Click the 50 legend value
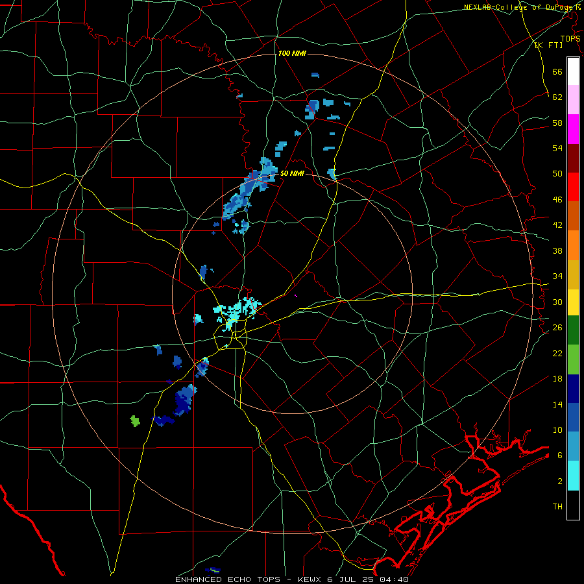Viewport: 584px width, 584px height. 557,174
